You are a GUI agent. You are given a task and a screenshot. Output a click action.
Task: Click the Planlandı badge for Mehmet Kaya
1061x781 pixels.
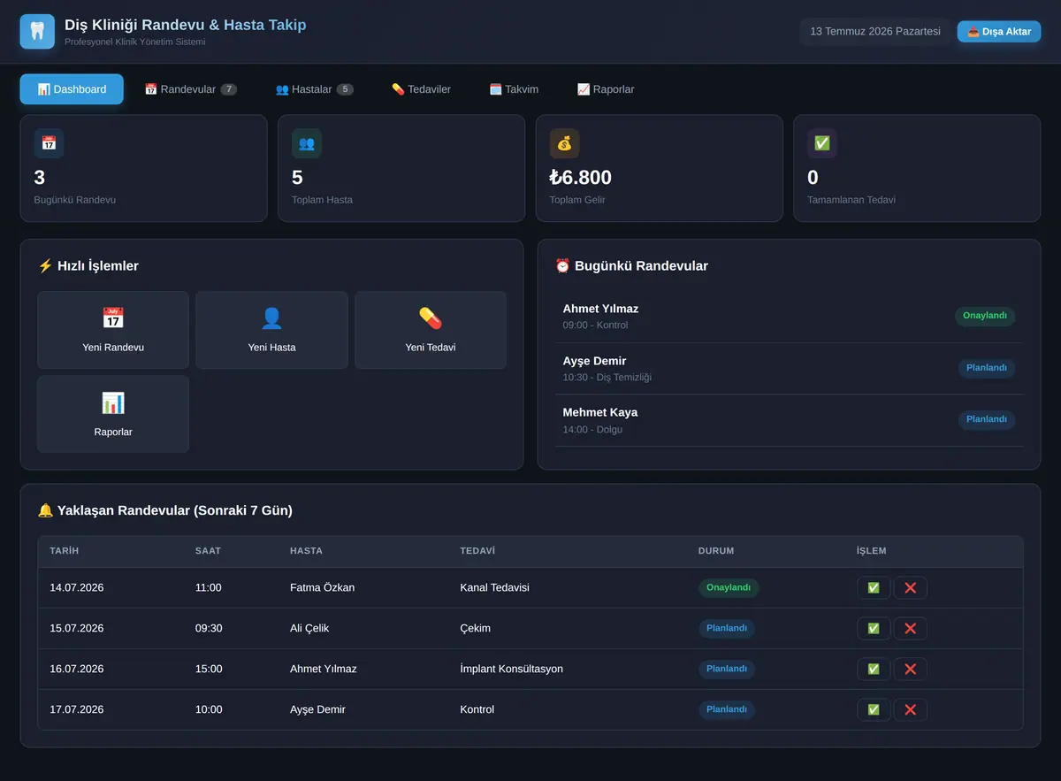(x=987, y=419)
